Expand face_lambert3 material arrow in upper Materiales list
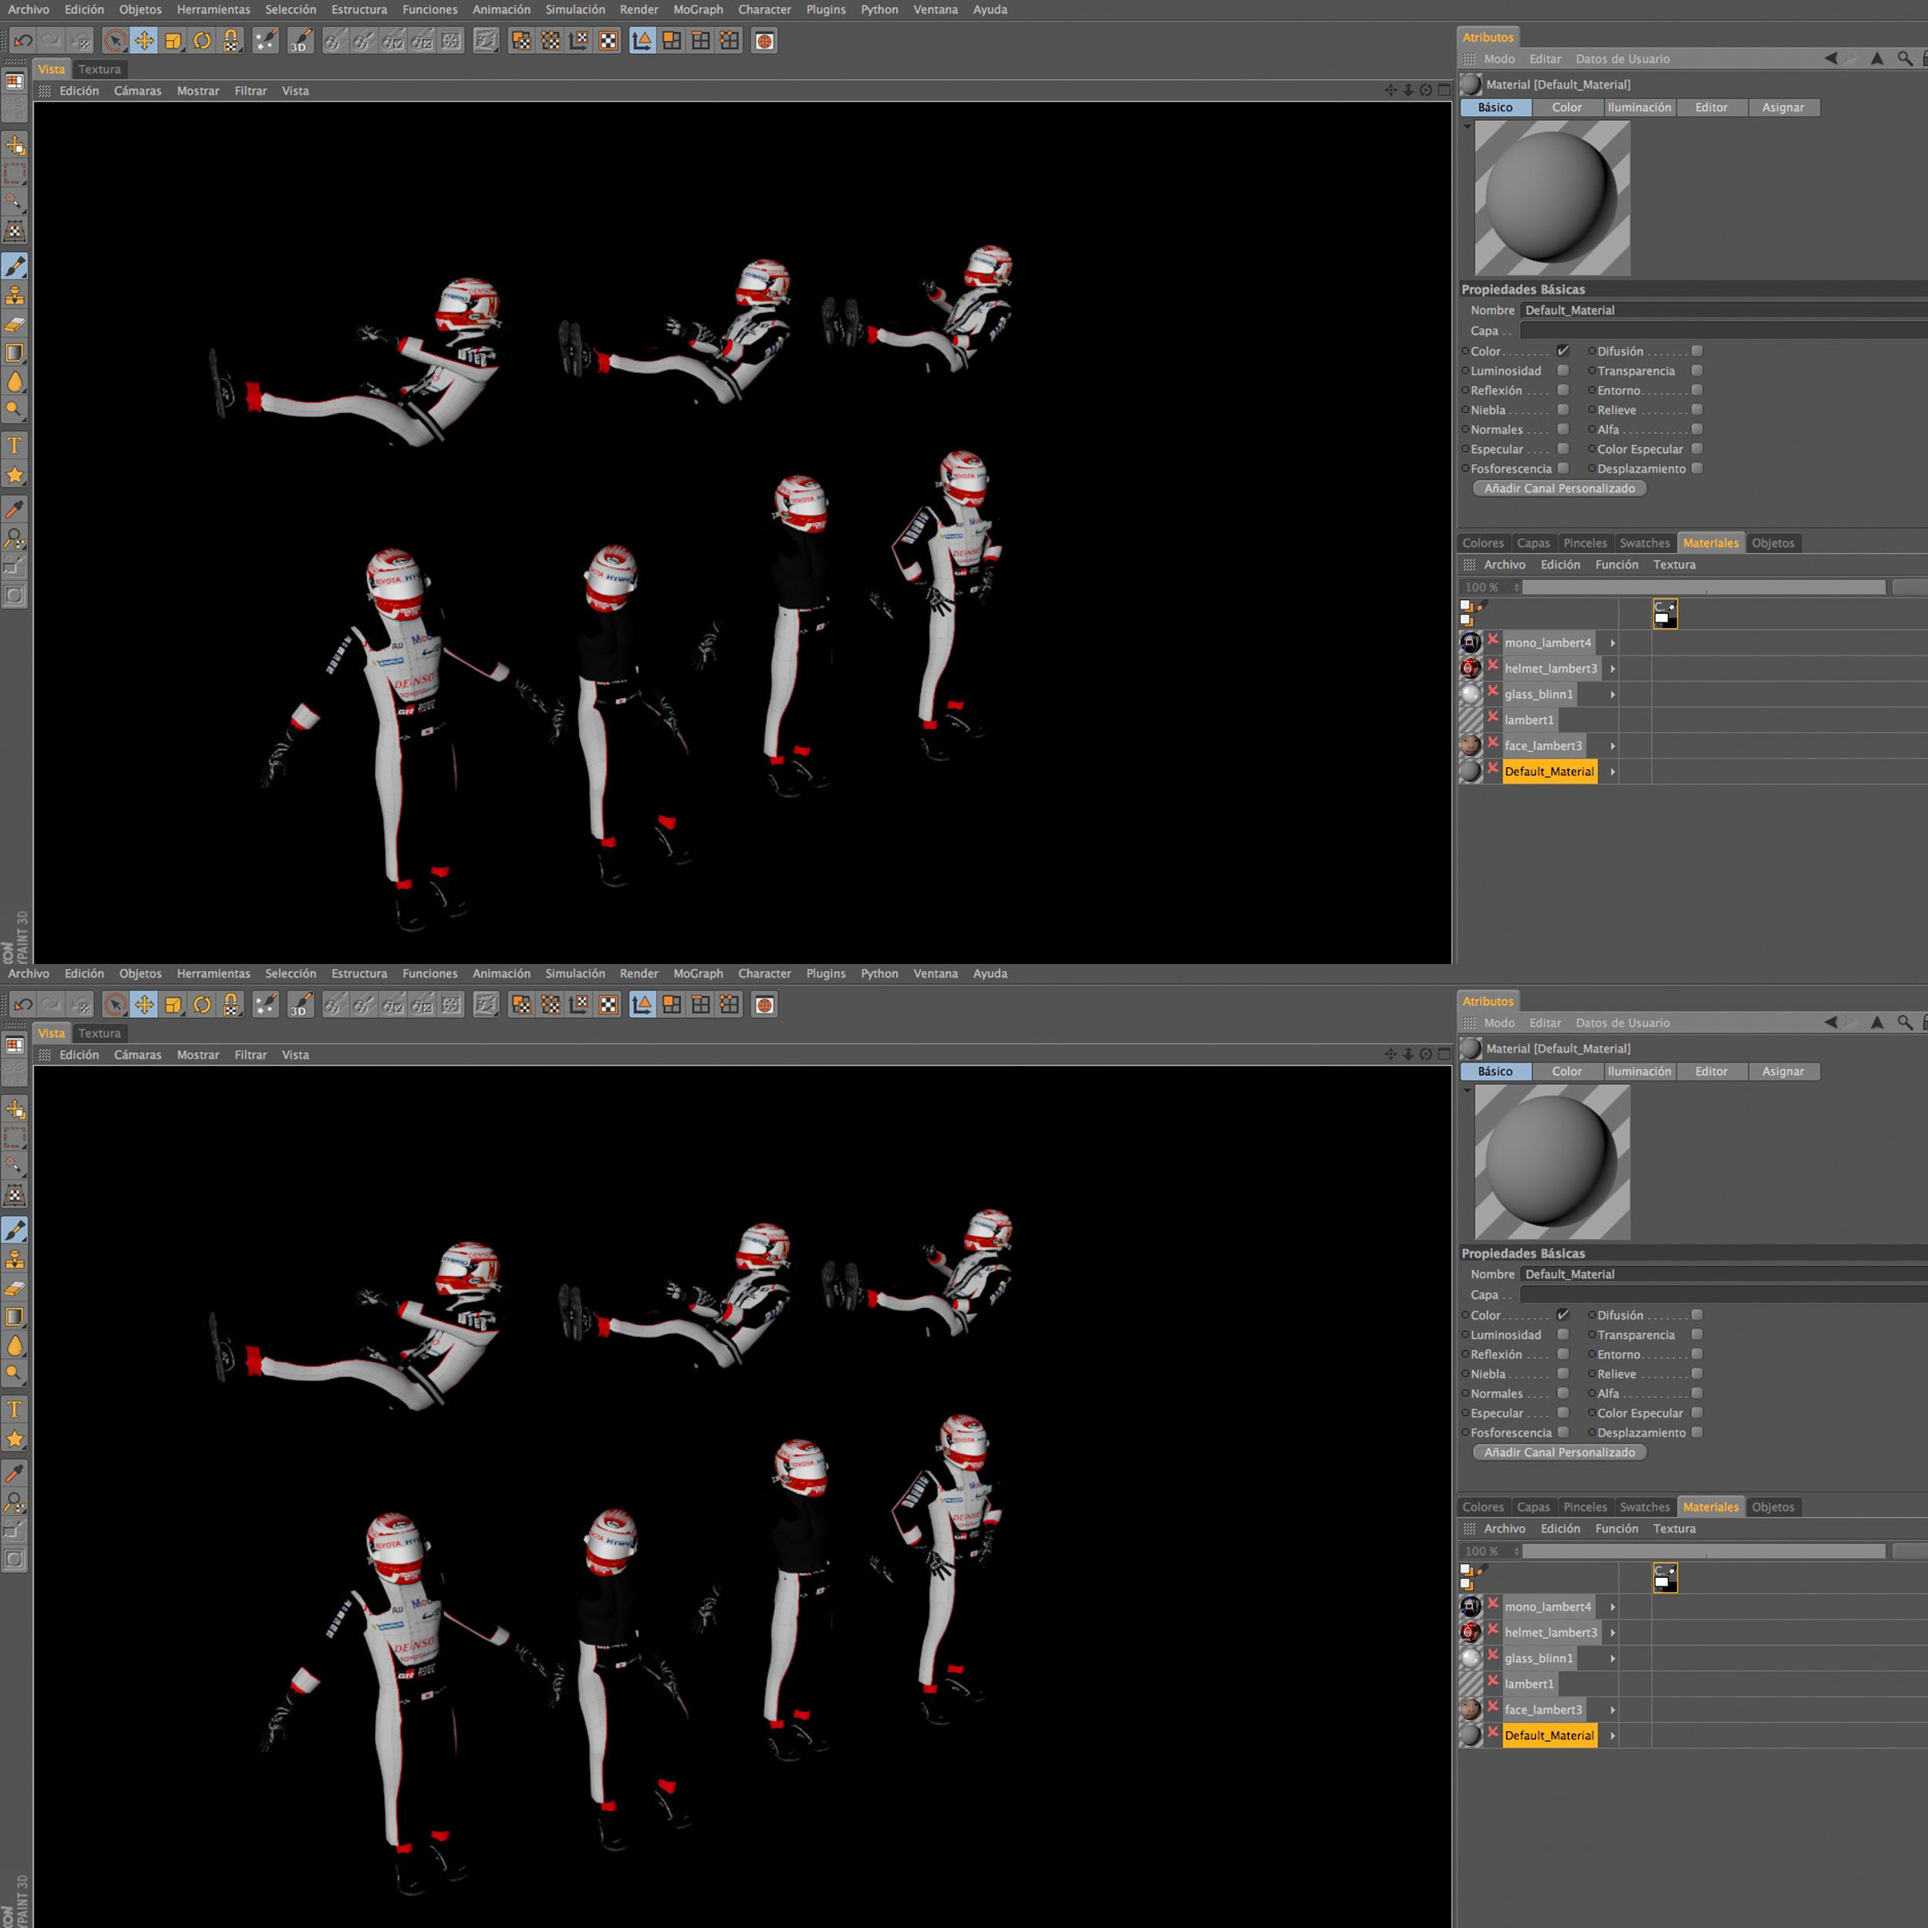 (1613, 746)
